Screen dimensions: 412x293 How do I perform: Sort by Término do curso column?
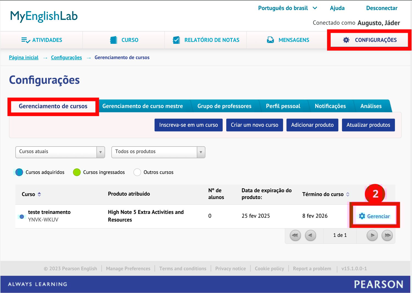(348, 194)
